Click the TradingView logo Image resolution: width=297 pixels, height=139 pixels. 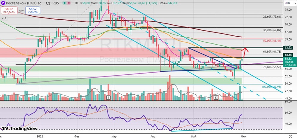click(x=20, y=129)
